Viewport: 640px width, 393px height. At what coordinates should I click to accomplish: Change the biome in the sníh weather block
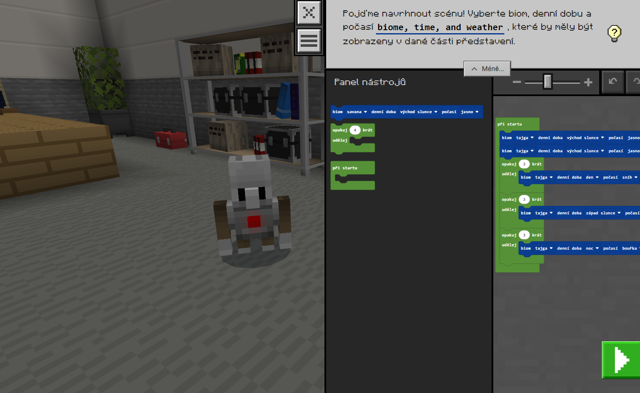tap(544, 177)
